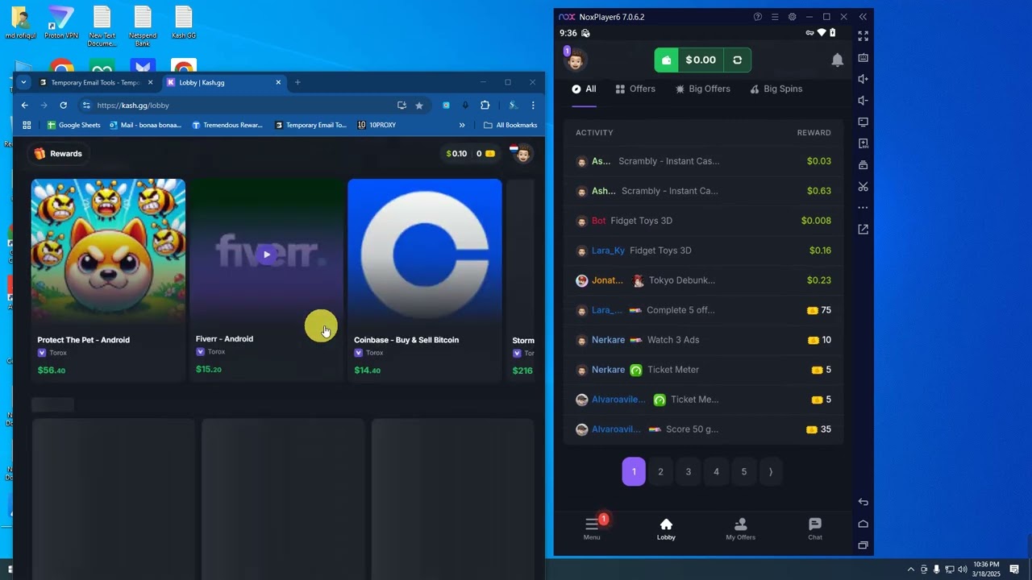Open profile avatar on Kash.gg website
The image size is (1032, 580).
pyautogui.click(x=523, y=154)
